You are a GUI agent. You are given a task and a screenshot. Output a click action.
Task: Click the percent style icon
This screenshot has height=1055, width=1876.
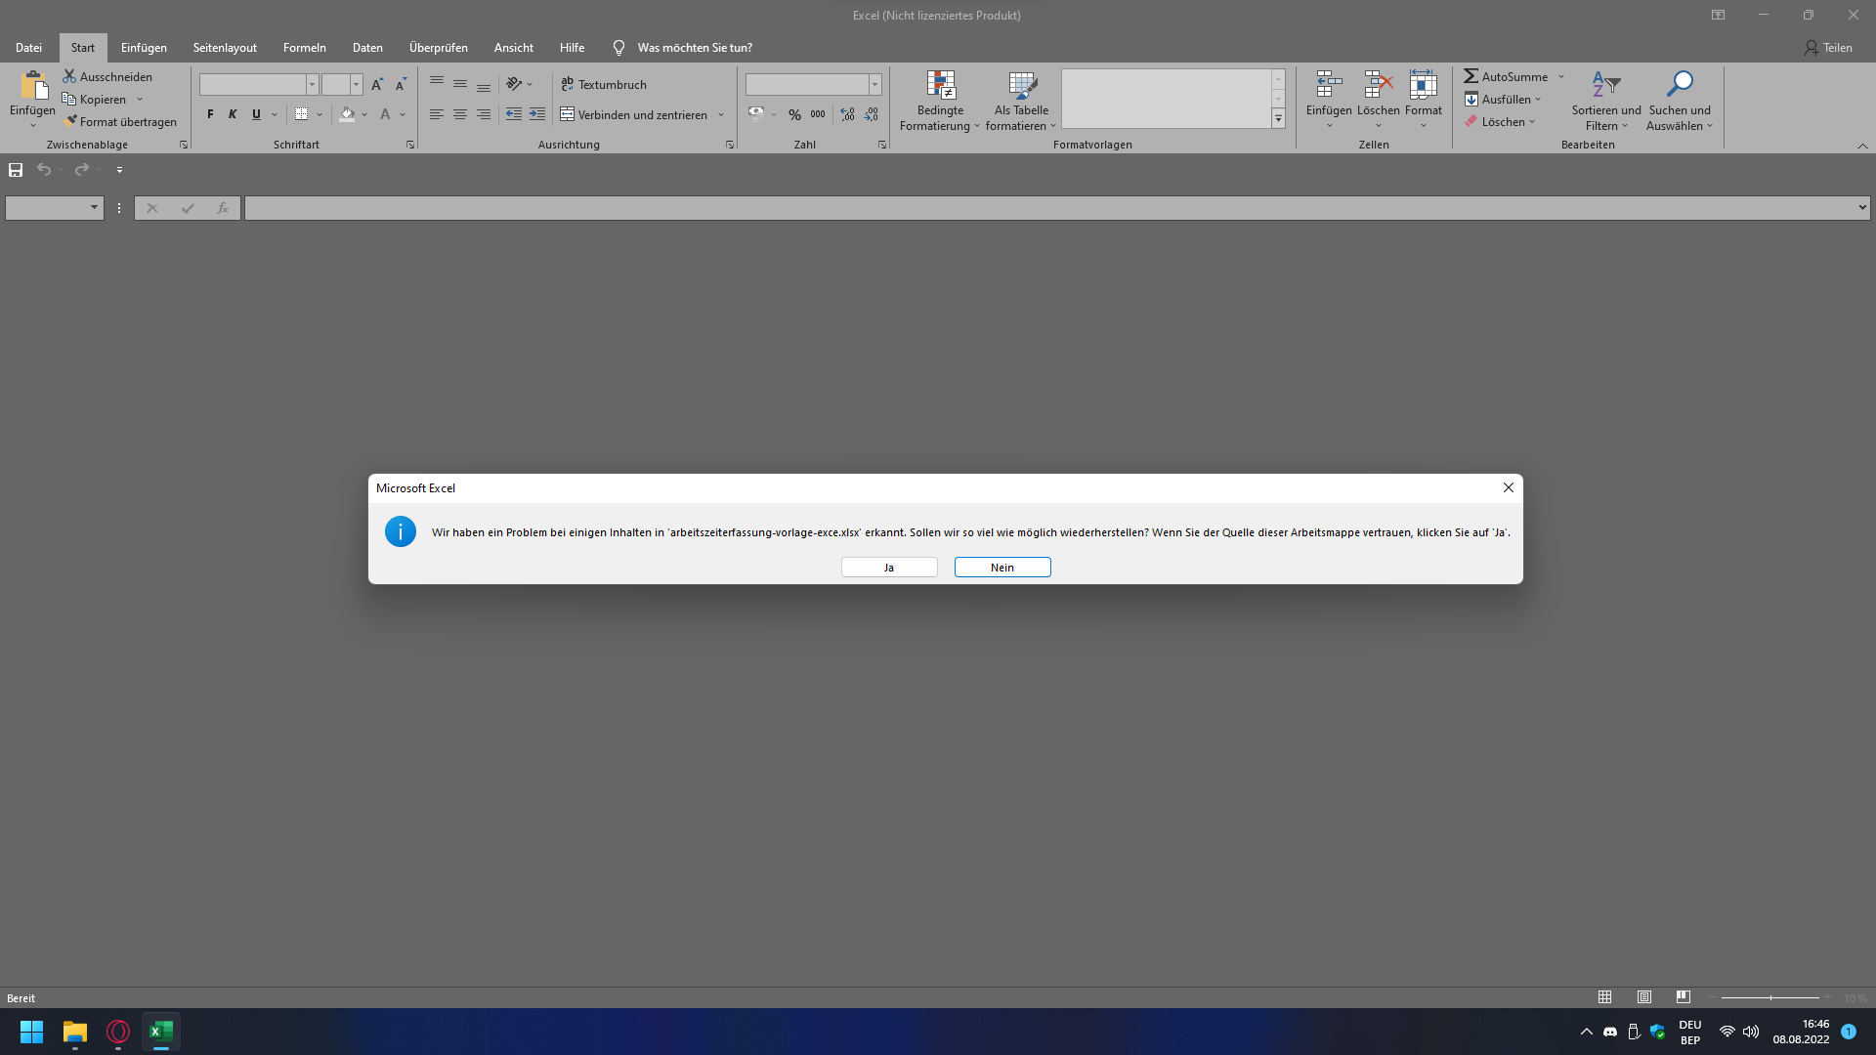794,114
